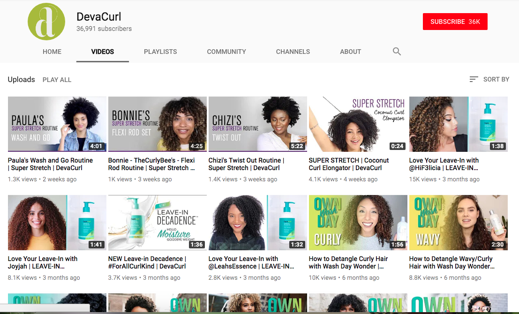
Task: Open the PLAYLISTS tab
Action: pyautogui.click(x=160, y=52)
